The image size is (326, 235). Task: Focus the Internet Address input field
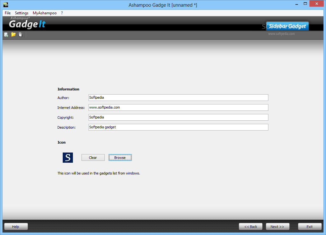coord(178,108)
